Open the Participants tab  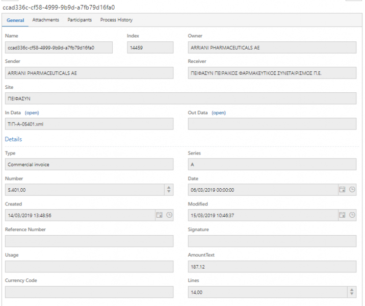80,20
